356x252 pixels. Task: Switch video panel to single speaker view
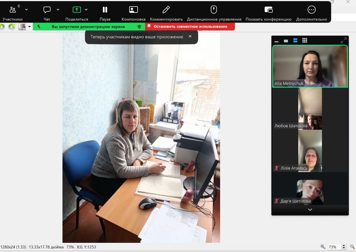point(286,41)
